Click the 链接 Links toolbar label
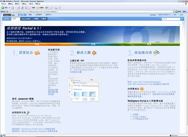Image resolution: width=188 pixels, height=137 pixels. coord(184,11)
